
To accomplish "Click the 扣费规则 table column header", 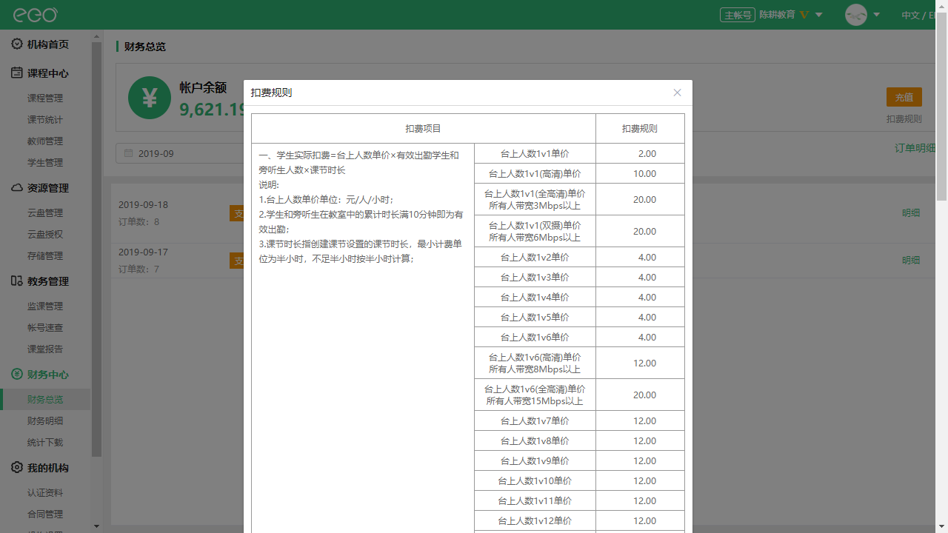I will [640, 128].
